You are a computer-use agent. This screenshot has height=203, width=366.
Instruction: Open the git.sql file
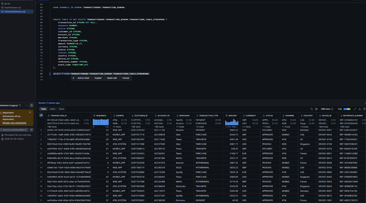pos(7,4)
